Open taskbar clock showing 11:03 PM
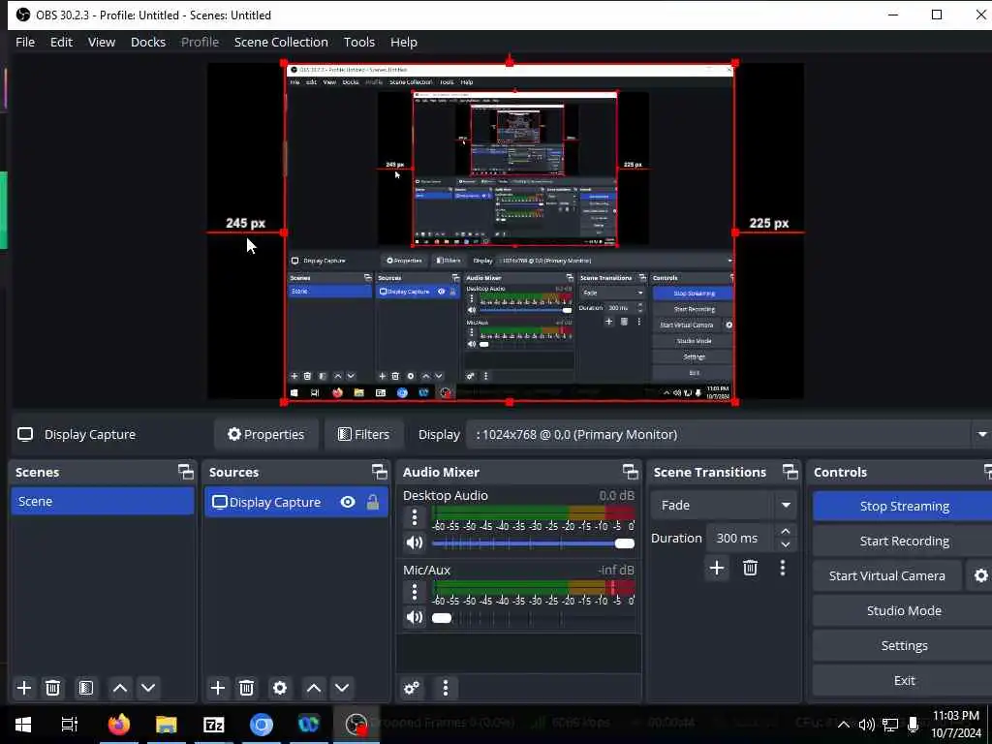The width and height of the screenshot is (992, 744). point(956,725)
